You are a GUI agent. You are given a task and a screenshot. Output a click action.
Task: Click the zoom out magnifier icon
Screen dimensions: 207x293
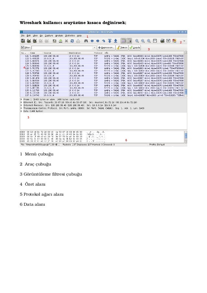point(143,41)
